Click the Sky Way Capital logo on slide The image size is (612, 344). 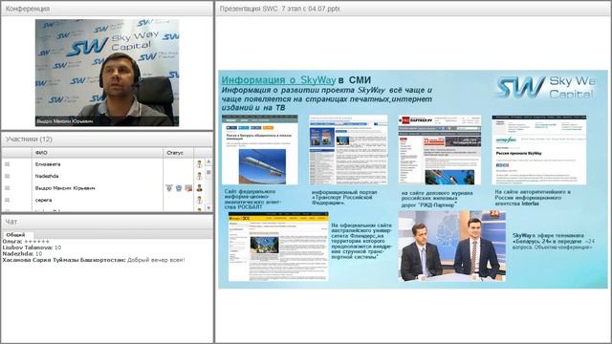pyautogui.click(x=545, y=87)
